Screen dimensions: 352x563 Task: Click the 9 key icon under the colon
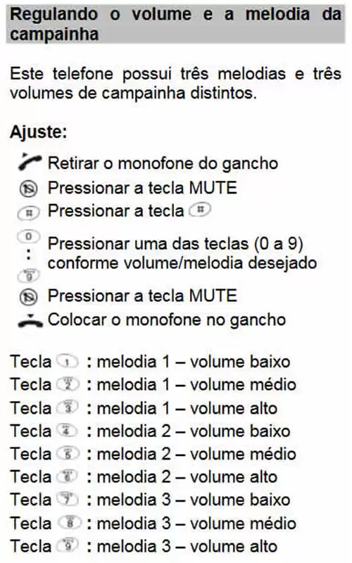pyautogui.click(x=29, y=276)
